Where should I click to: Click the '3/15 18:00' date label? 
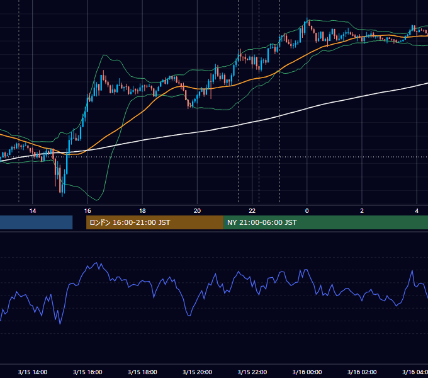coord(142,372)
